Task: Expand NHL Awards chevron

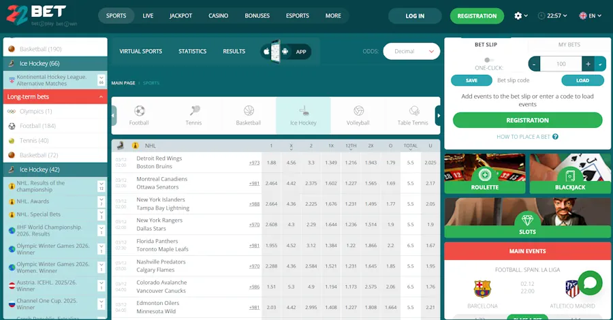Action: (101, 202)
